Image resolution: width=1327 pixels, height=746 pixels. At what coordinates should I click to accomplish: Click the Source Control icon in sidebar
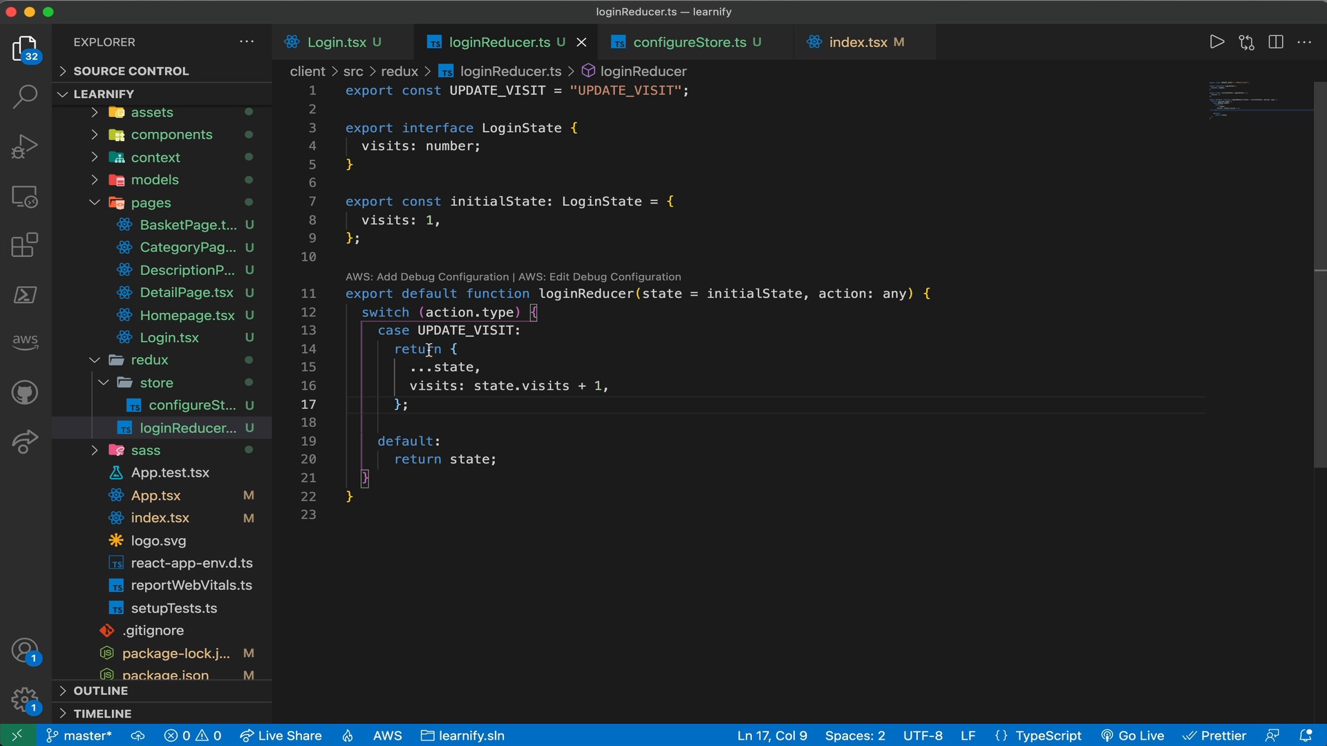(x=25, y=195)
